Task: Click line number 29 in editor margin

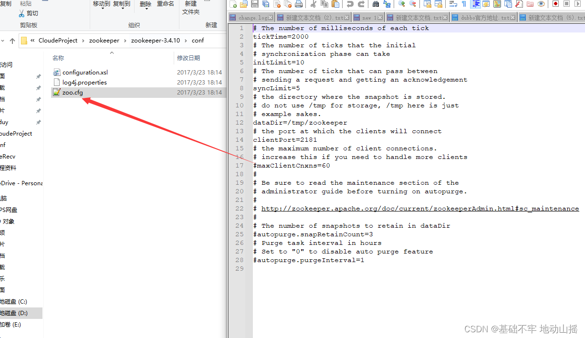Action: (240, 269)
